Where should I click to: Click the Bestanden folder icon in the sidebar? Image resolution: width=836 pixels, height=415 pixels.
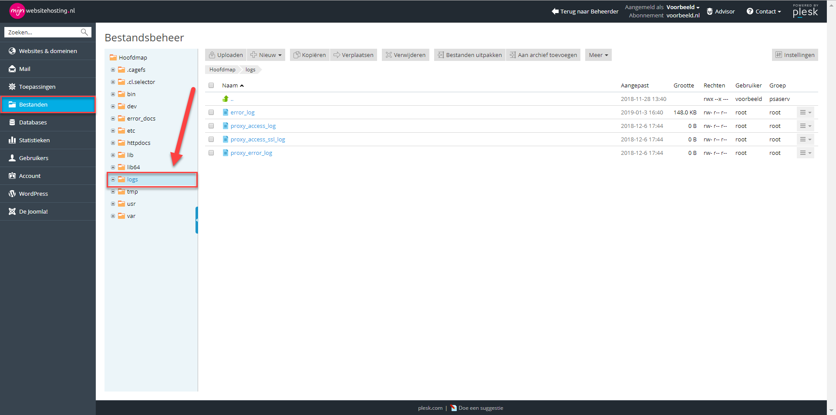coord(12,104)
